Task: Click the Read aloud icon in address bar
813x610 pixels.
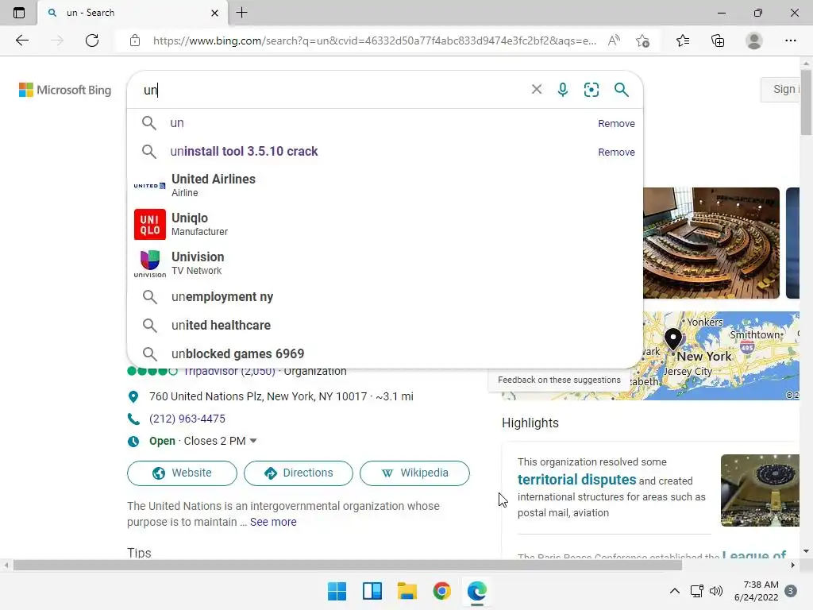Action: click(x=614, y=41)
